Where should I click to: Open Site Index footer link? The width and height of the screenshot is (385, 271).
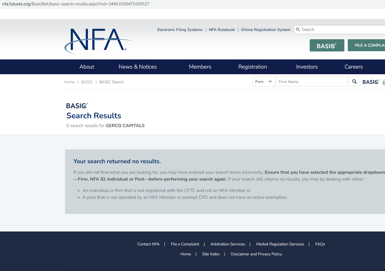(x=211, y=254)
